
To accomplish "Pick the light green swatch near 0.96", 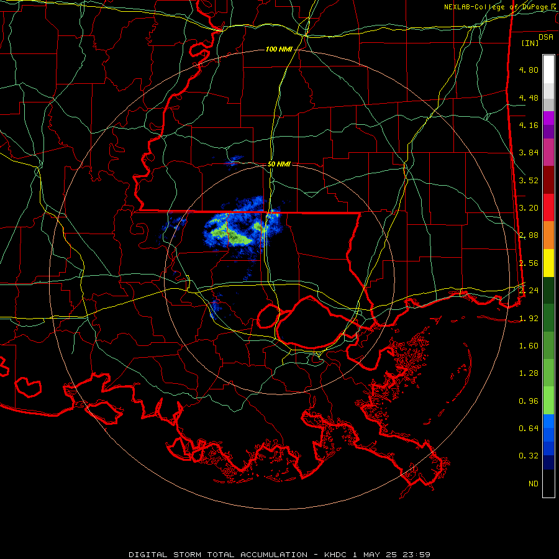I will point(548,401).
